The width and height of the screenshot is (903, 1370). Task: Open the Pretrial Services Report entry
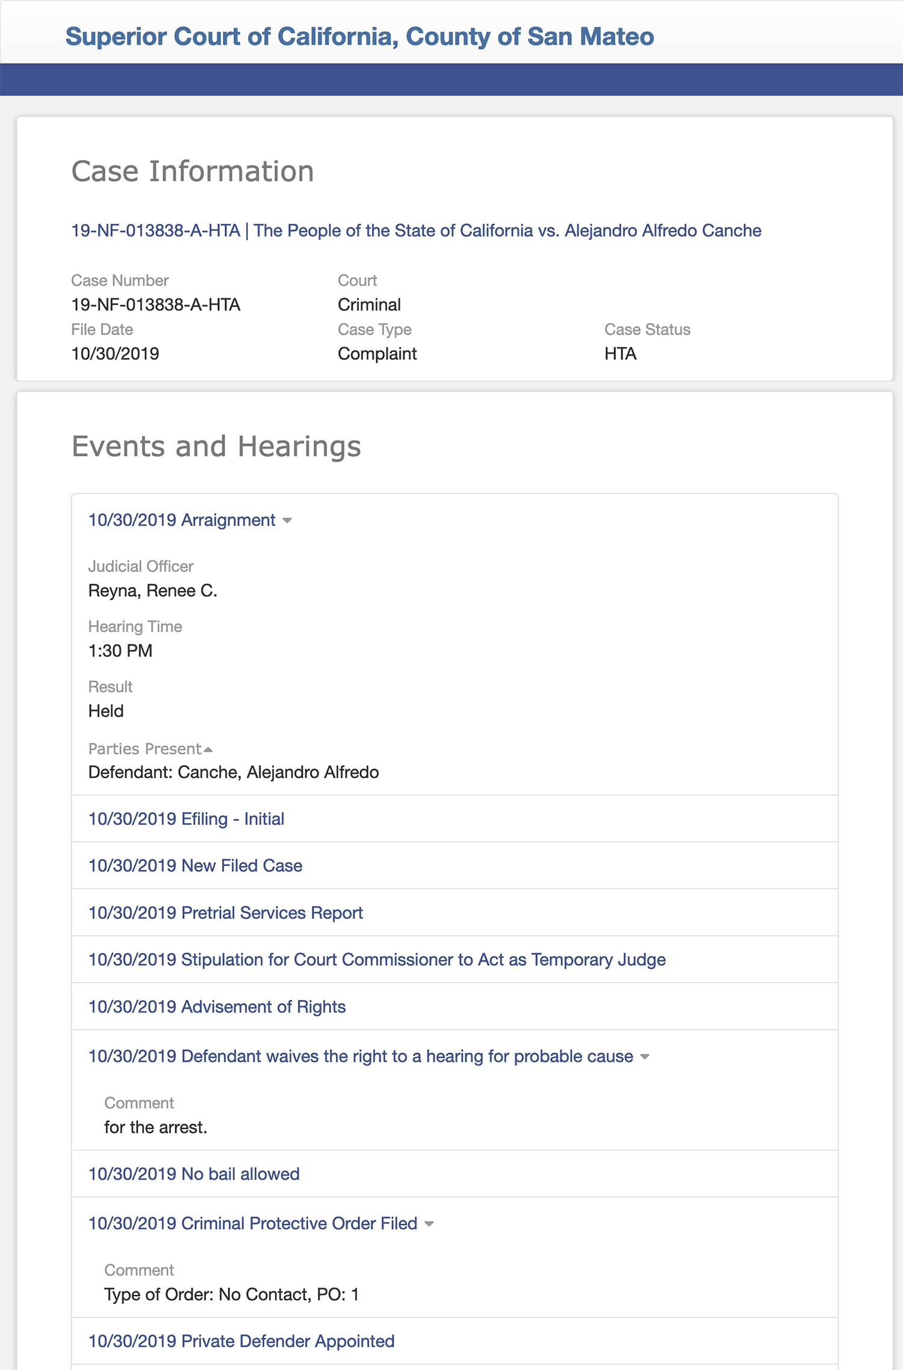tap(225, 913)
